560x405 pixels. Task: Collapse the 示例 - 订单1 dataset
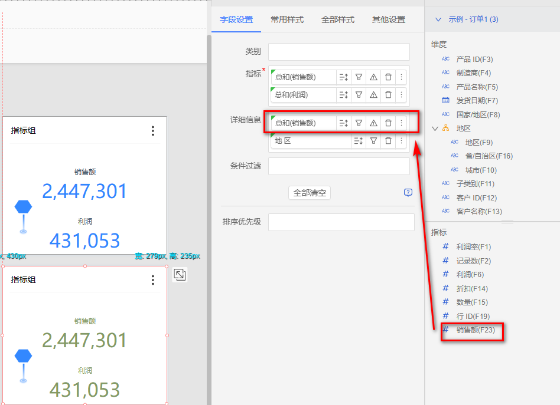click(438, 19)
